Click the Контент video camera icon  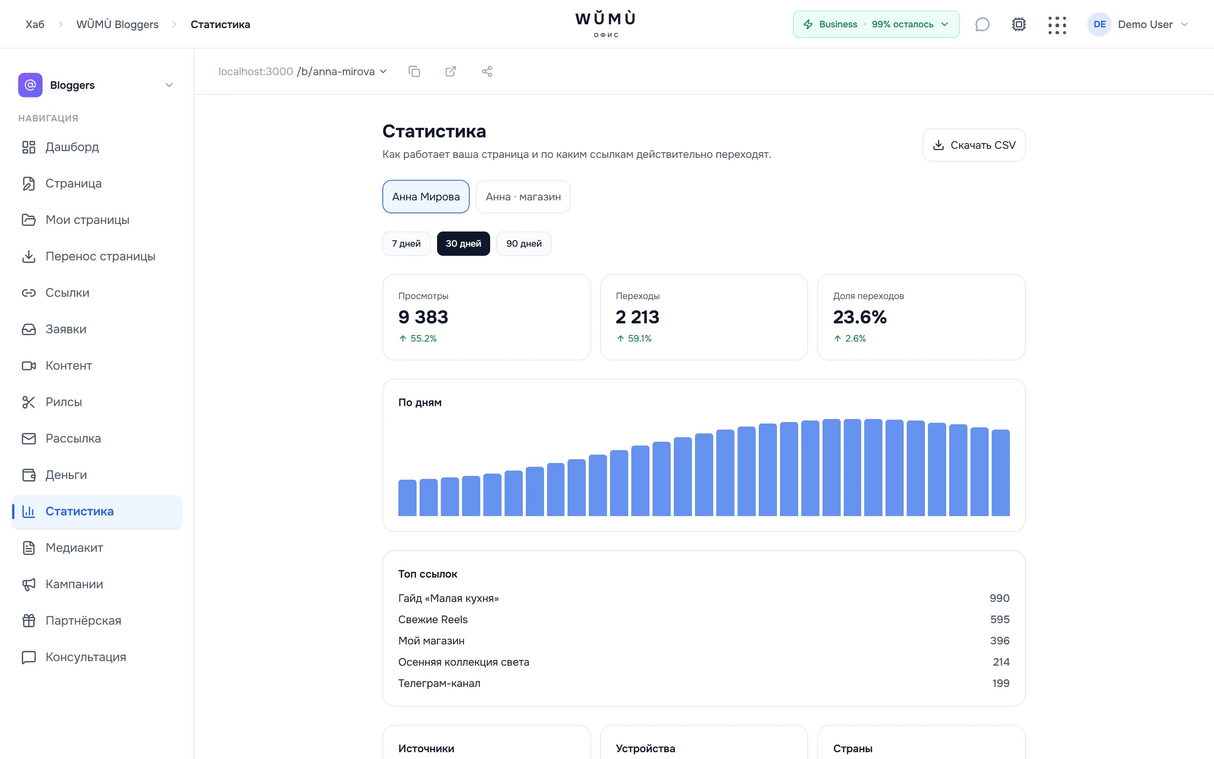(28, 366)
